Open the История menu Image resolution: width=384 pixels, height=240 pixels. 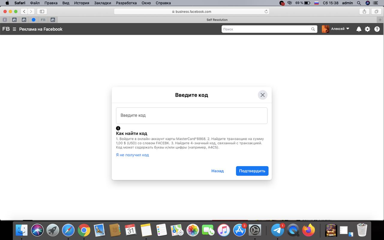[82, 3]
